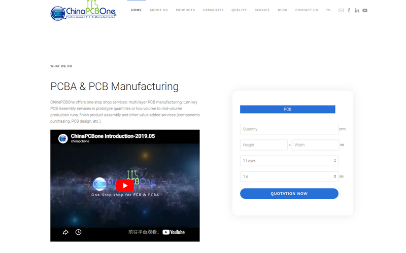Screen dimensions: 406x253
Task: Click the share arrow icon on video
Action: coord(65,232)
